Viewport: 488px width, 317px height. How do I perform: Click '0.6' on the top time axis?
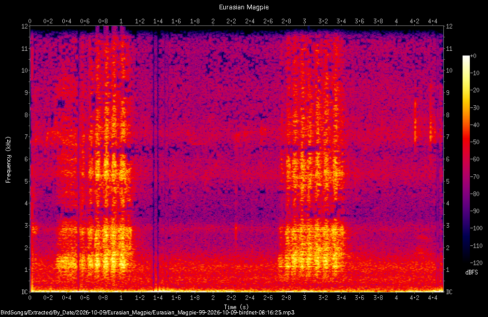pyautogui.click(x=85, y=21)
